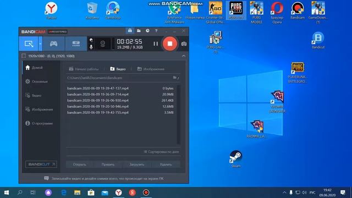Open Bandicam desktop shortcut
This screenshot has height=198, width=352.
(x=298, y=10)
